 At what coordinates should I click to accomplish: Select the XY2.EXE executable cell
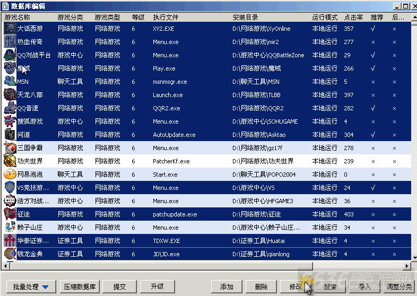[x=163, y=29]
